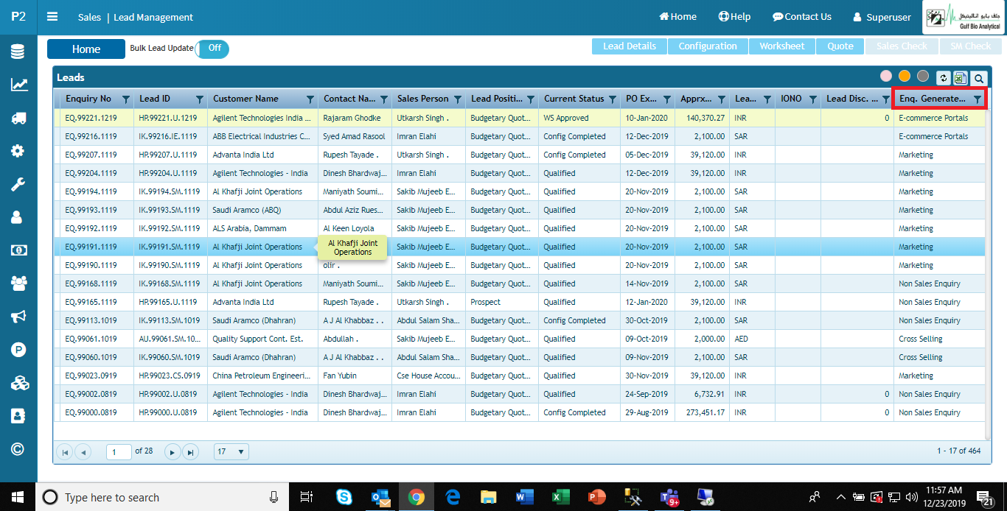The height and width of the screenshot is (511, 1007).
Task: Select row with Enquiry No EQ.99221.1219
Action: pyautogui.click(x=519, y=118)
